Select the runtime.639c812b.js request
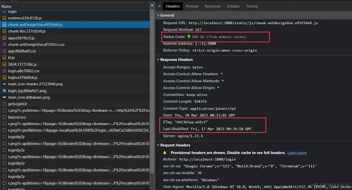Viewport: 352px width, 190px height. (x=75, y=18)
